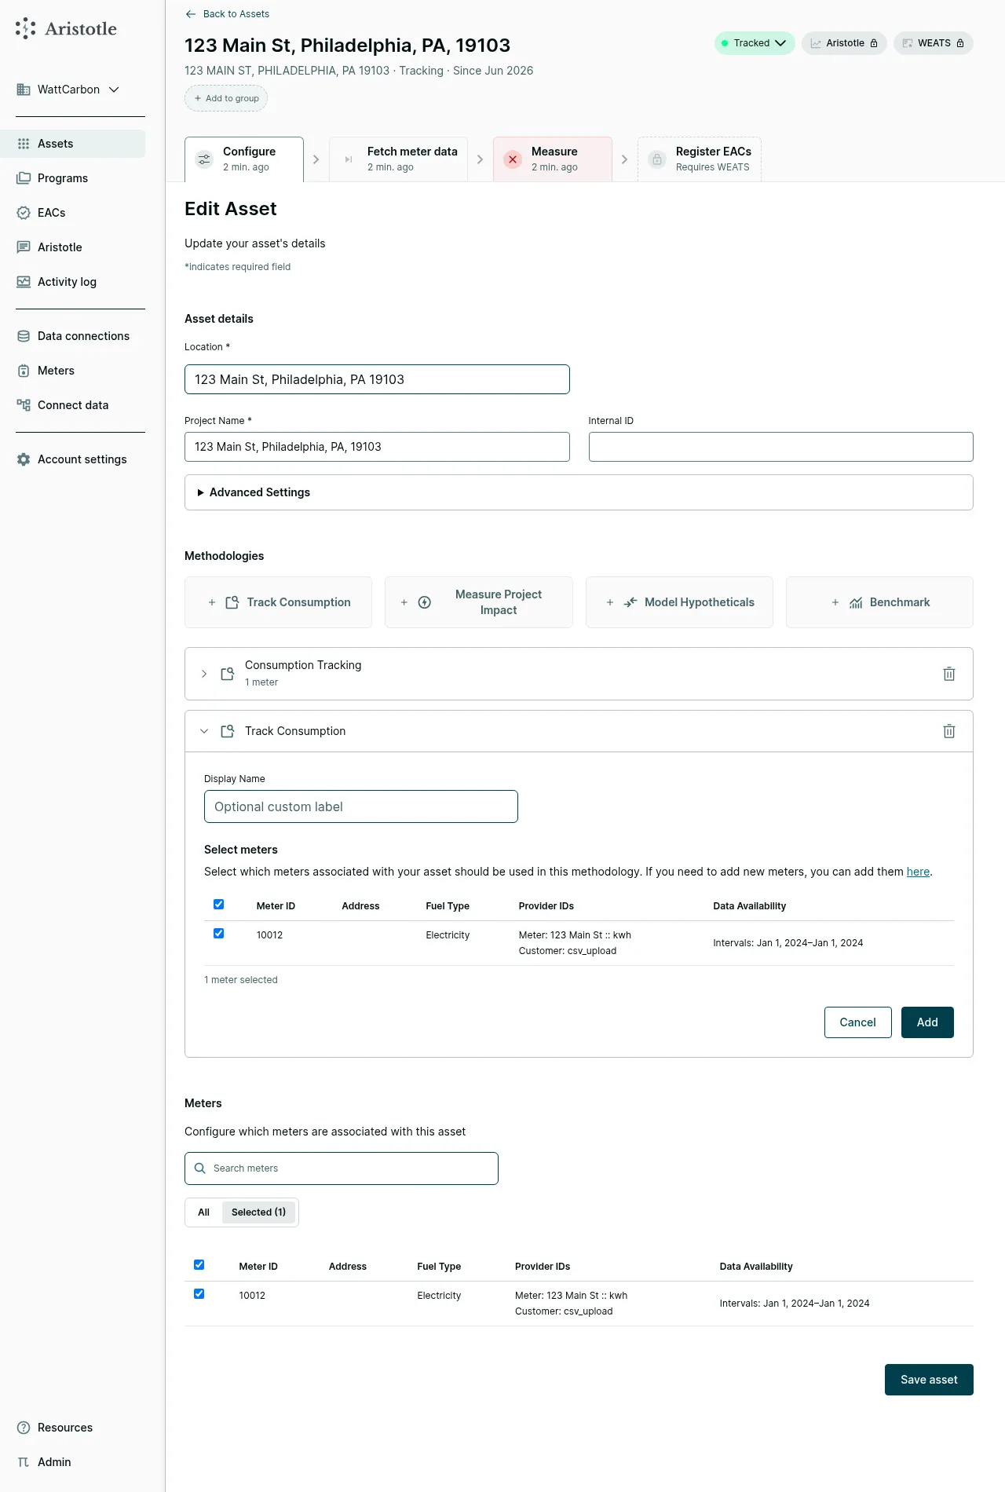Click the Consumption Tracking methodology icon

point(228,674)
